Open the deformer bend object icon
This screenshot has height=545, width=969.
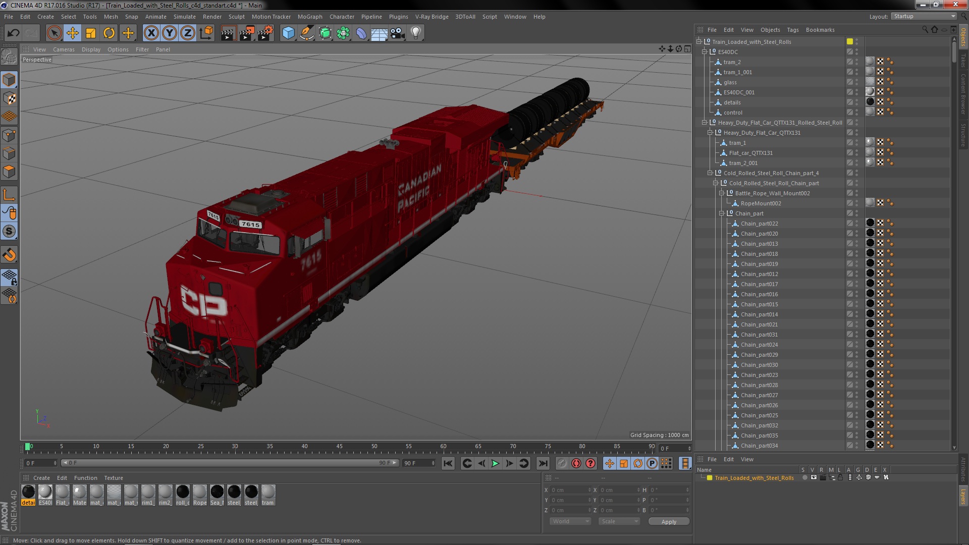361,33
